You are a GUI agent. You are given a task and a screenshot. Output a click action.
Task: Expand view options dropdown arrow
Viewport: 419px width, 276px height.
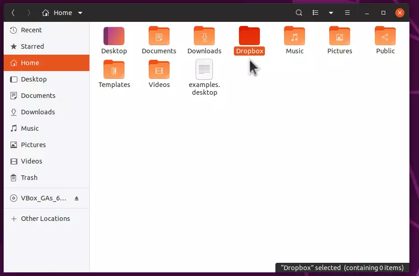tap(331, 13)
